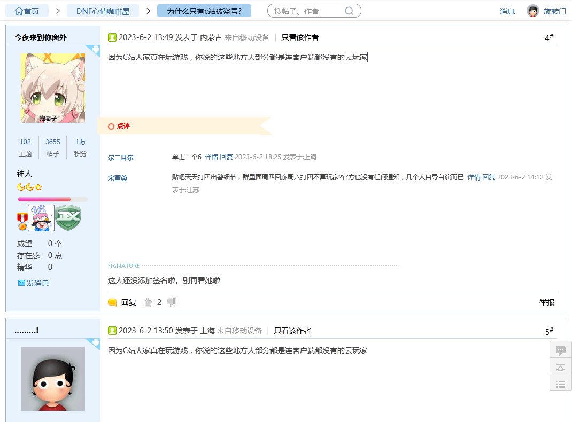572x422 pixels.
Task: Show only this author on floor 4
Action: [300, 37]
